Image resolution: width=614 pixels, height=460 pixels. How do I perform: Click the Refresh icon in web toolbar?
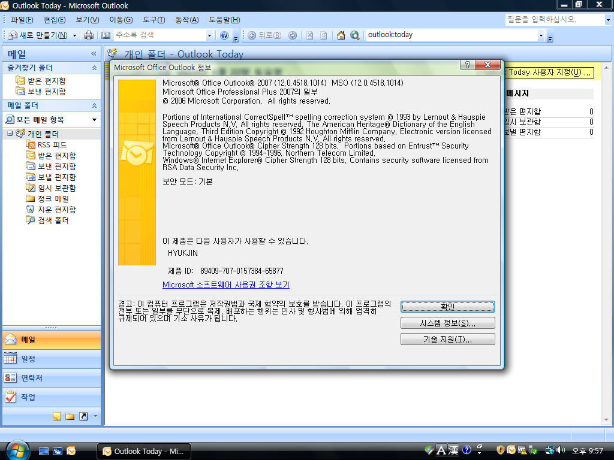click(324, 35)
